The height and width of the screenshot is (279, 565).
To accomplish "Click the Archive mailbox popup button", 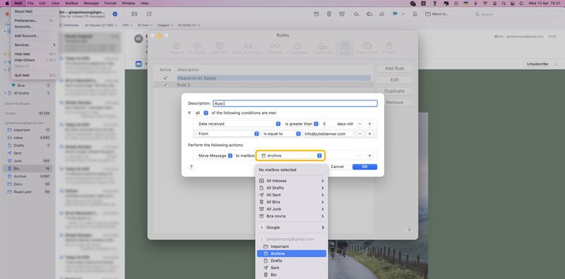I will (x=291, y=155).
